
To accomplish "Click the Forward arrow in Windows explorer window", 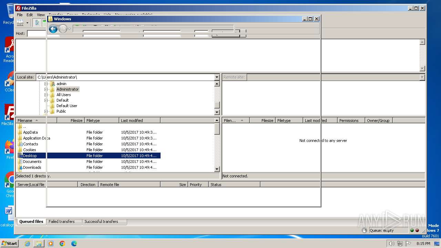I will [x=63, y=29].
